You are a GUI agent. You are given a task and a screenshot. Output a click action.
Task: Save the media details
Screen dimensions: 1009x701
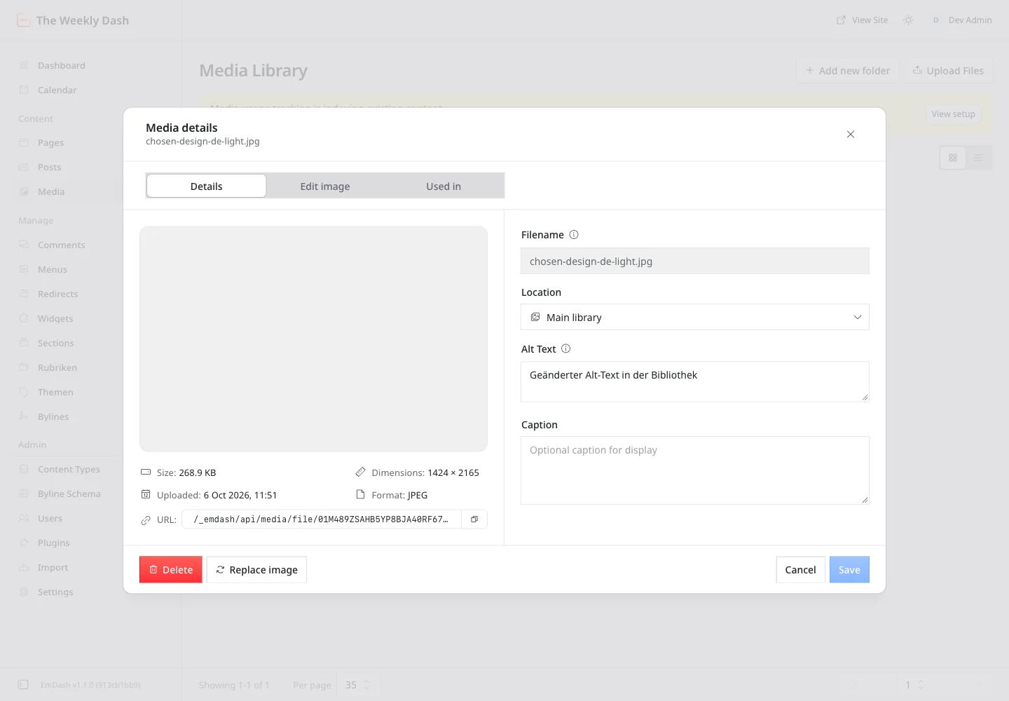[x=849, y=570]
